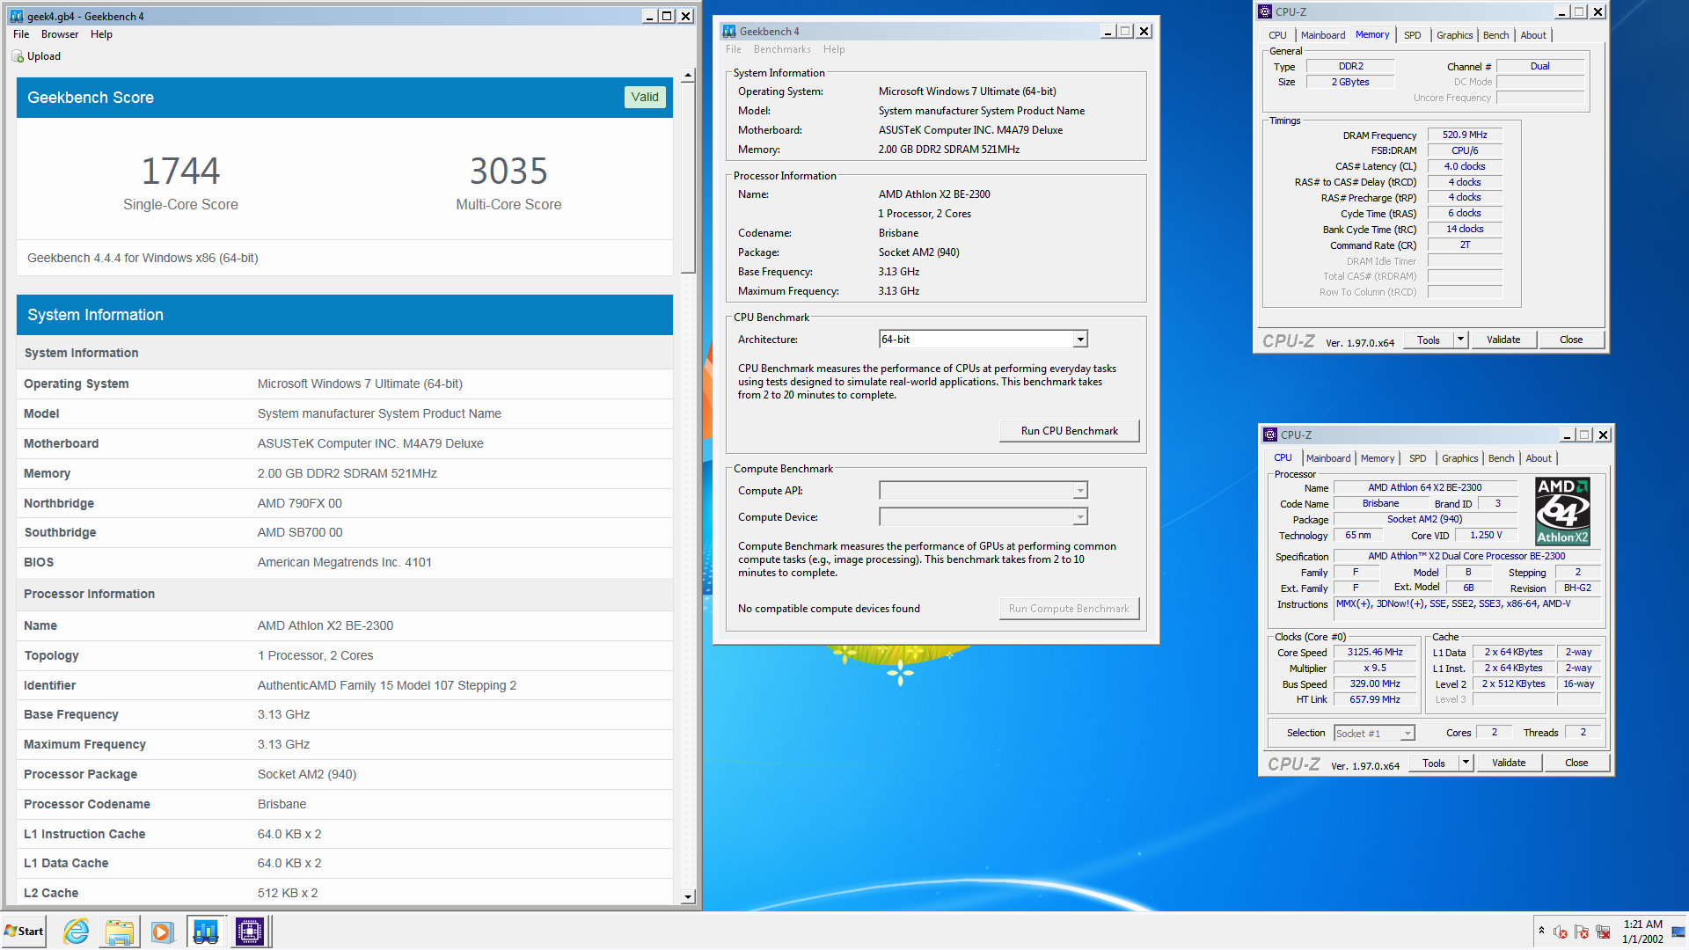This screenshot has width=1689, height=950.
Task: Click Tools button in CPU-Z CPU window
Action: click(x=1434, y=763)
